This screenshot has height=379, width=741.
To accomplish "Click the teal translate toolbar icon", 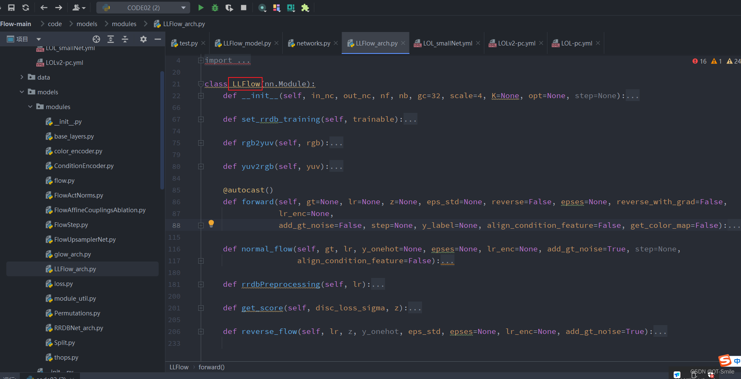I will click(x=291, y=8).
